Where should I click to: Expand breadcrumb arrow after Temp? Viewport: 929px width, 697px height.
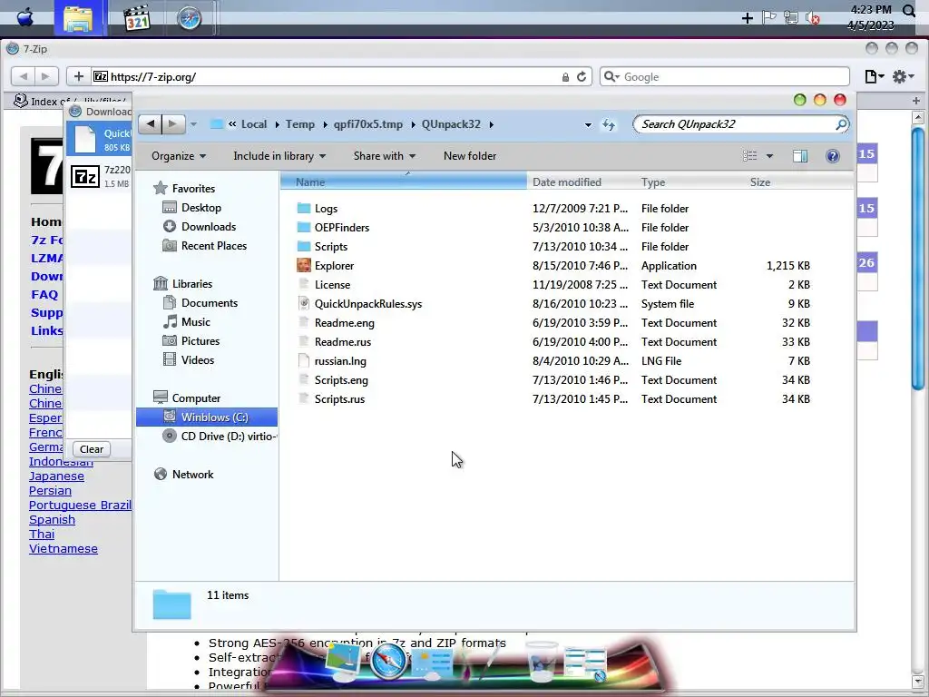[325, 124]
